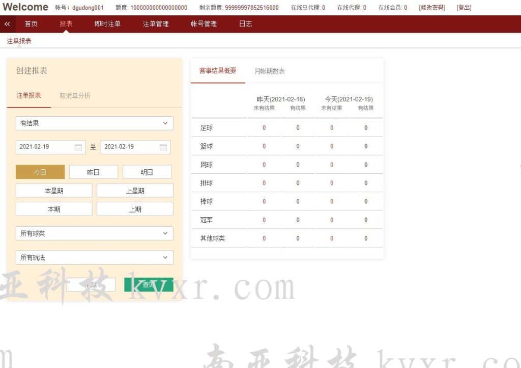Click 篮球 today 未有结果 red zero
The image size is (521, 368).
point(332,146)
